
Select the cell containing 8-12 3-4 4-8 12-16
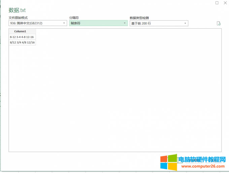coord(22,37)
